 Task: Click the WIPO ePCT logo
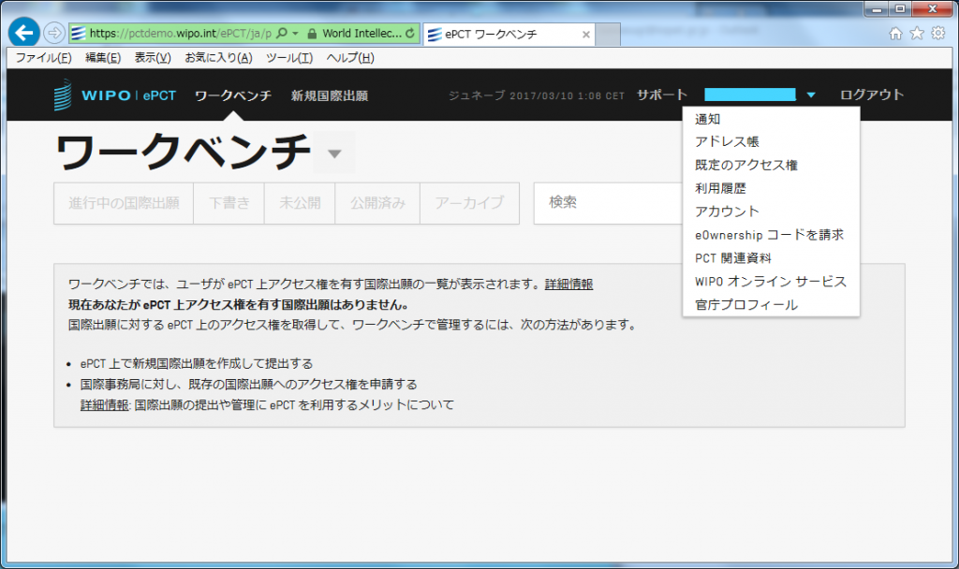112,95
